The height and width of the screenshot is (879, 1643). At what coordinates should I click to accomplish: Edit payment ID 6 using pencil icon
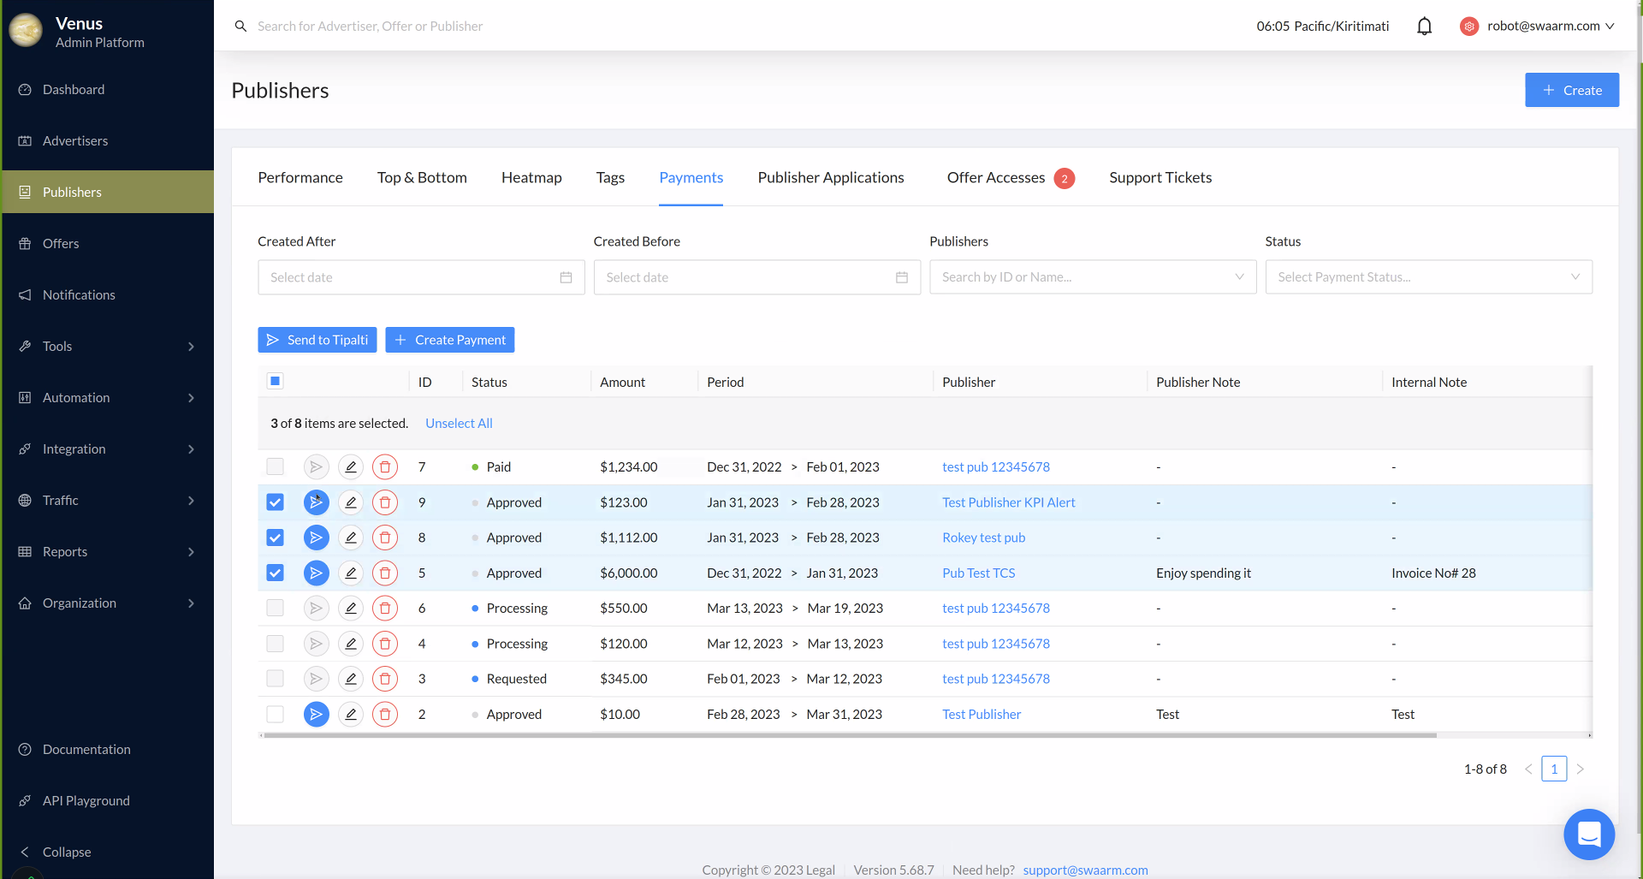pos(351,609)
